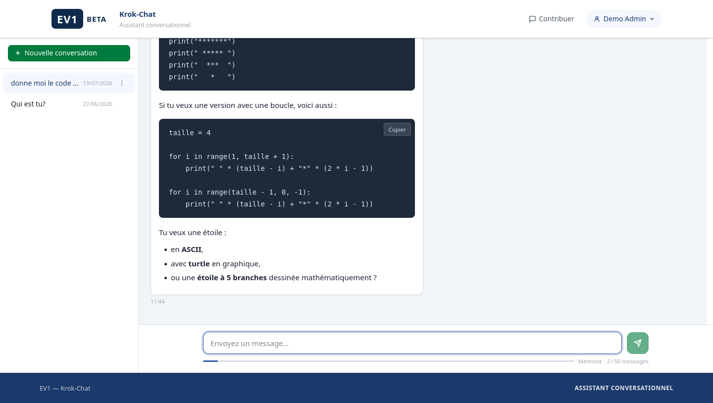
Task: Click the Krok-Chat title in header
Action: pos(138,14)
